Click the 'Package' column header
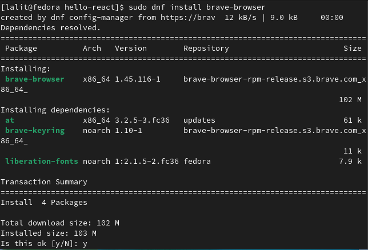The image size is (368, 250). (x=21, y=49)
